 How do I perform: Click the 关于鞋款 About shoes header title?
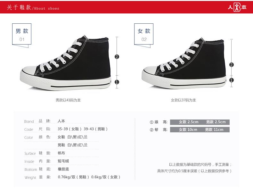coord(33,7)
